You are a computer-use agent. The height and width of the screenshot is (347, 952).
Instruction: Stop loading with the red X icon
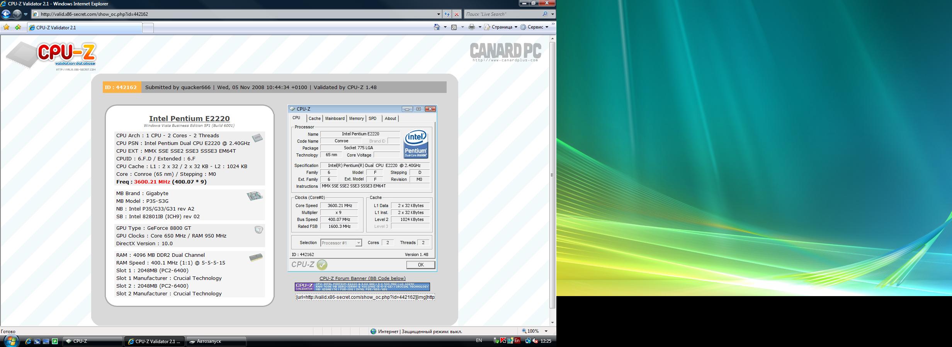click(457, 14)
